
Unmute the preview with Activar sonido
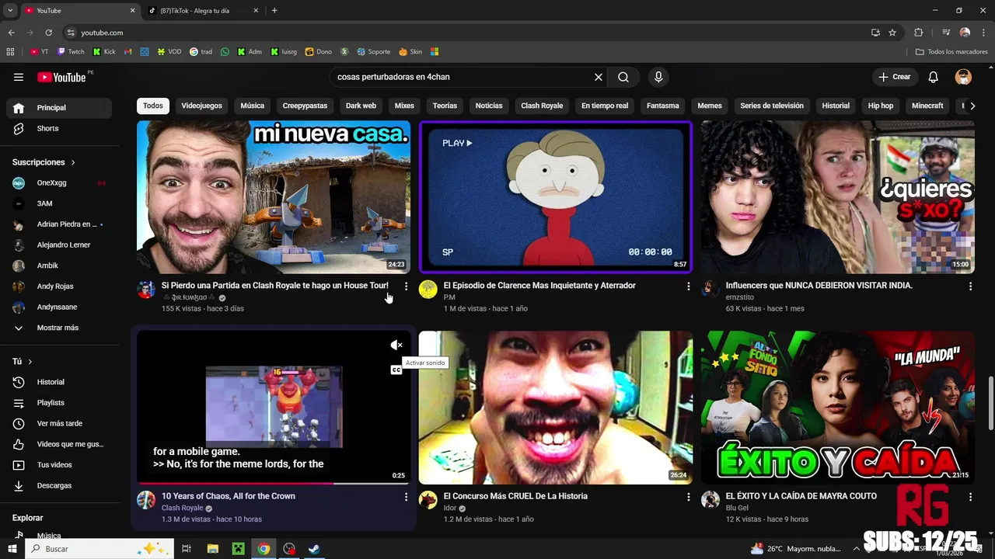[x=396, y=345]
